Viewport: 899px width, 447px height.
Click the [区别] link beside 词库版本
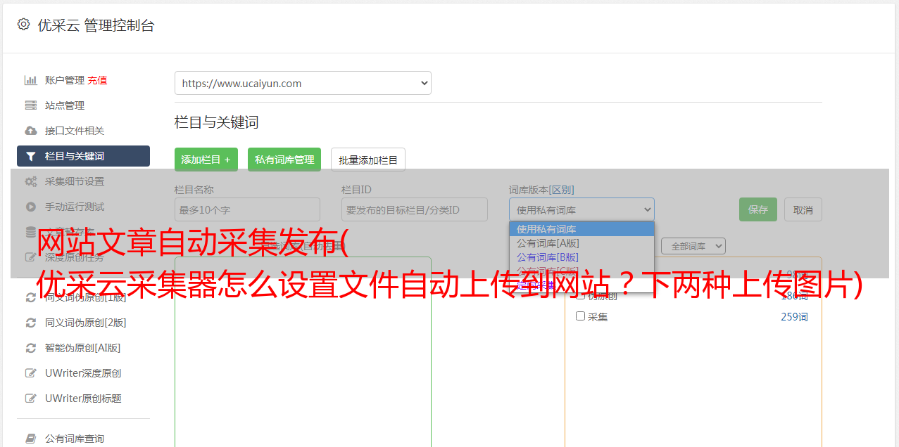pos(563,190)
